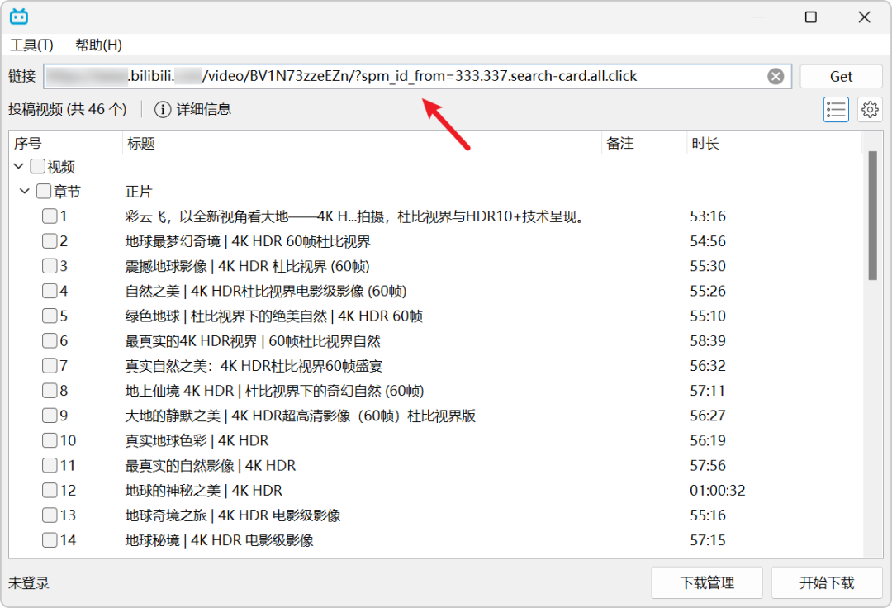
Task: Clear the link field with the X icon
Action: point(776,76)
